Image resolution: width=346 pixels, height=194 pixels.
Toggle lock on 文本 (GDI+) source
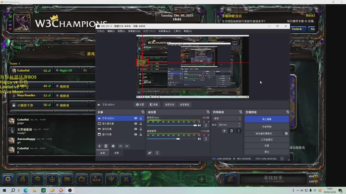click(141, 118)
